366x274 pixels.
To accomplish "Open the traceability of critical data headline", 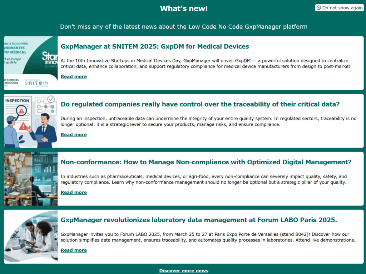I will 200,104.
